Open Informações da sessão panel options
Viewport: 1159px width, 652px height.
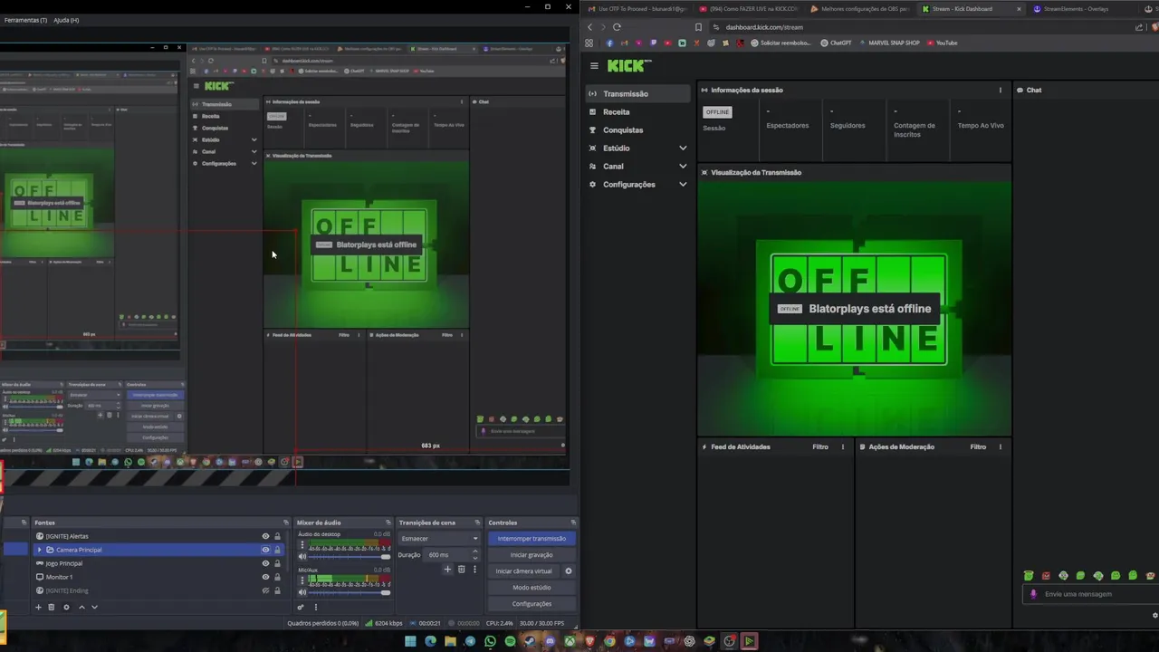click(1001, 90)
